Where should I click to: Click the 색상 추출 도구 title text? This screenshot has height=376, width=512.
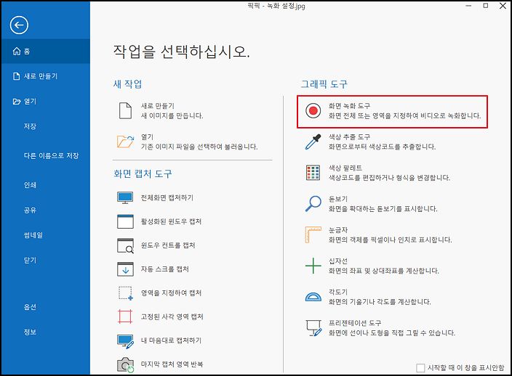tap(349, 137)
